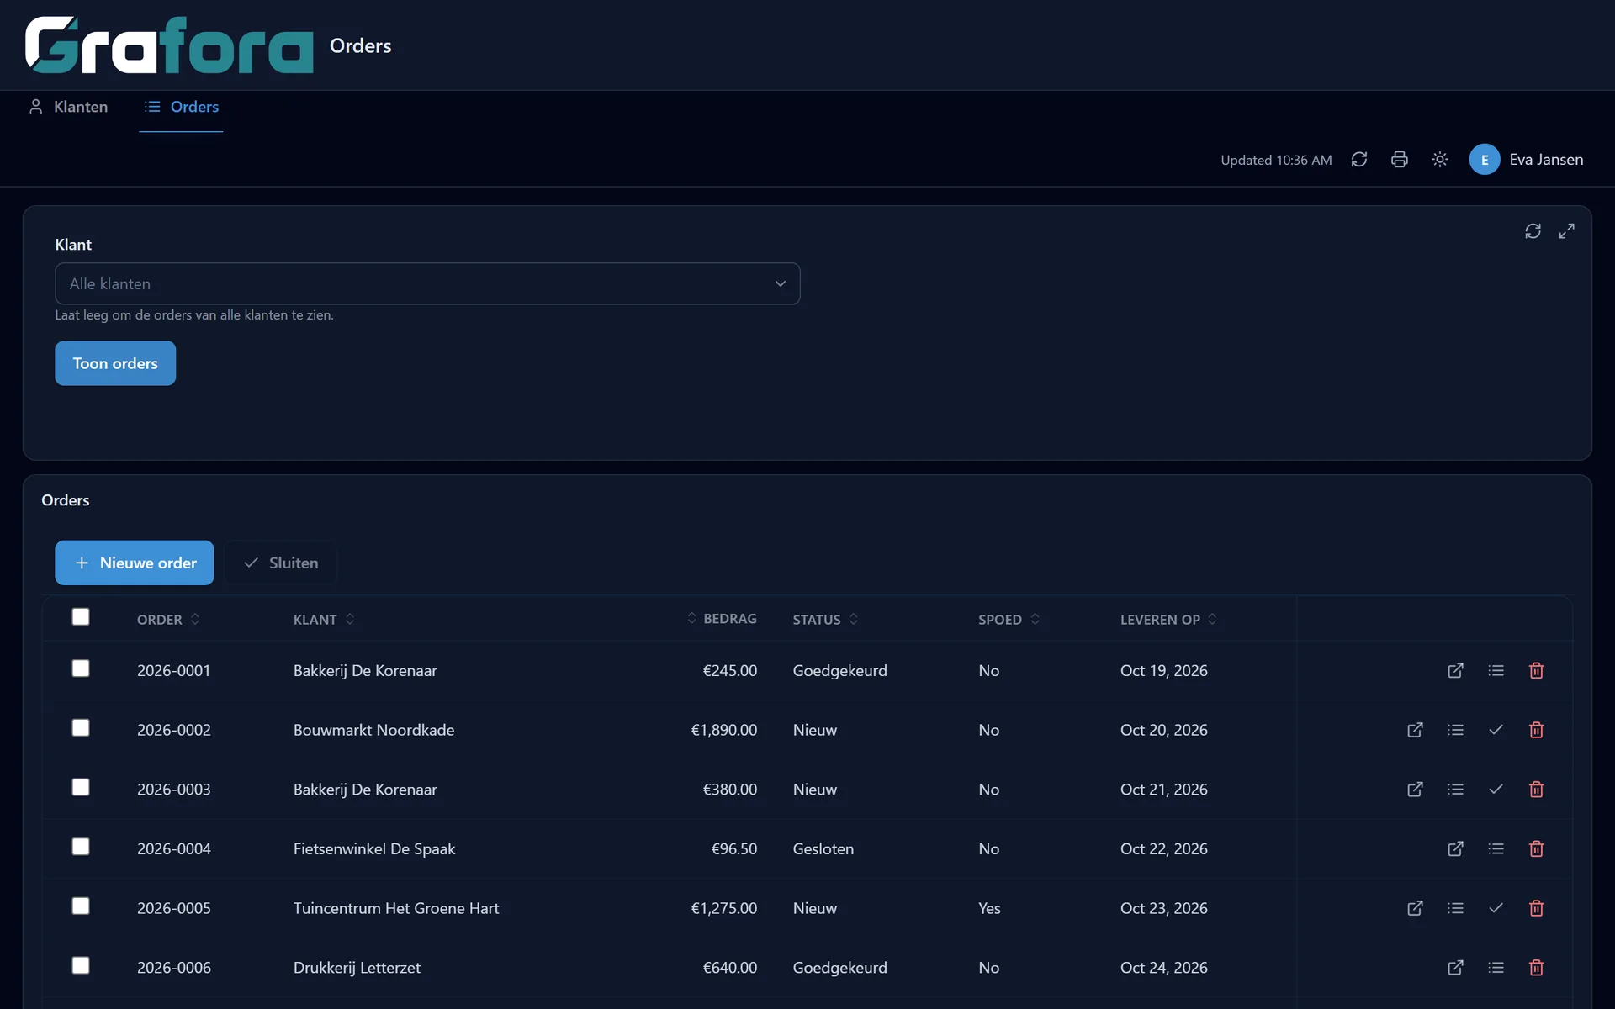1615x1009 pixels.
Task: Open order 2026-0001 in a new window
Action: (x=1455, y=670)
